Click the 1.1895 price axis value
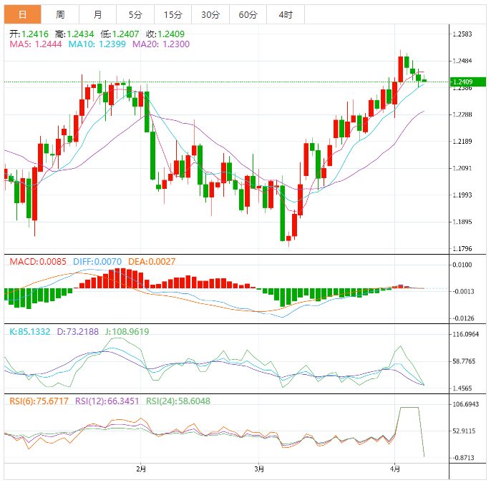The image size is (491, 485). (462, 222)
